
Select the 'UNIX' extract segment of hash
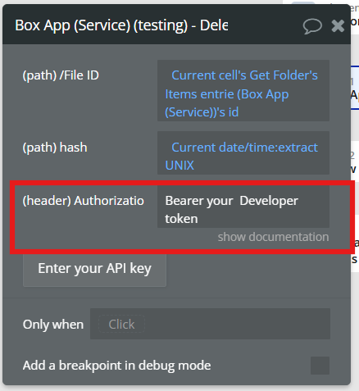click(x=179, y=166)
